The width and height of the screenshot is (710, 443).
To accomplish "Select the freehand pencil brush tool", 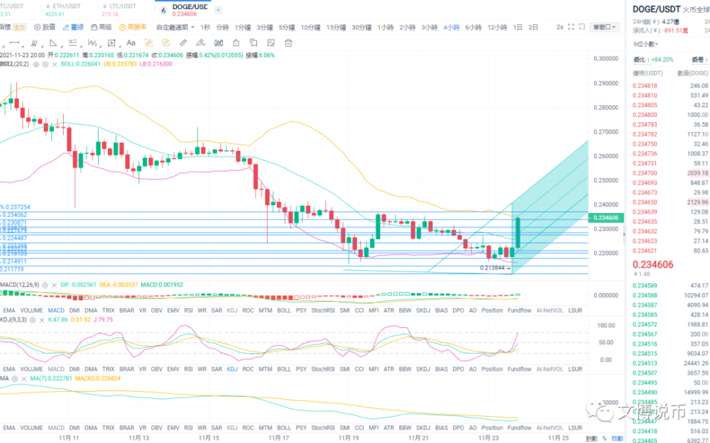I will pyautogui.click(x=201, y=43).
